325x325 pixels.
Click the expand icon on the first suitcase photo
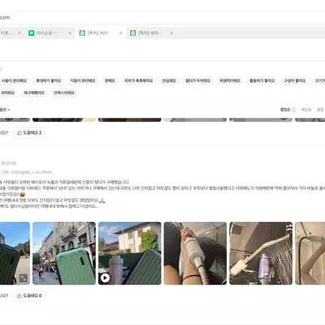(24, 278)
